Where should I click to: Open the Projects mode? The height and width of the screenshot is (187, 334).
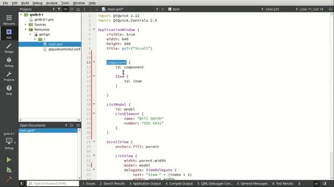[9, 76]
